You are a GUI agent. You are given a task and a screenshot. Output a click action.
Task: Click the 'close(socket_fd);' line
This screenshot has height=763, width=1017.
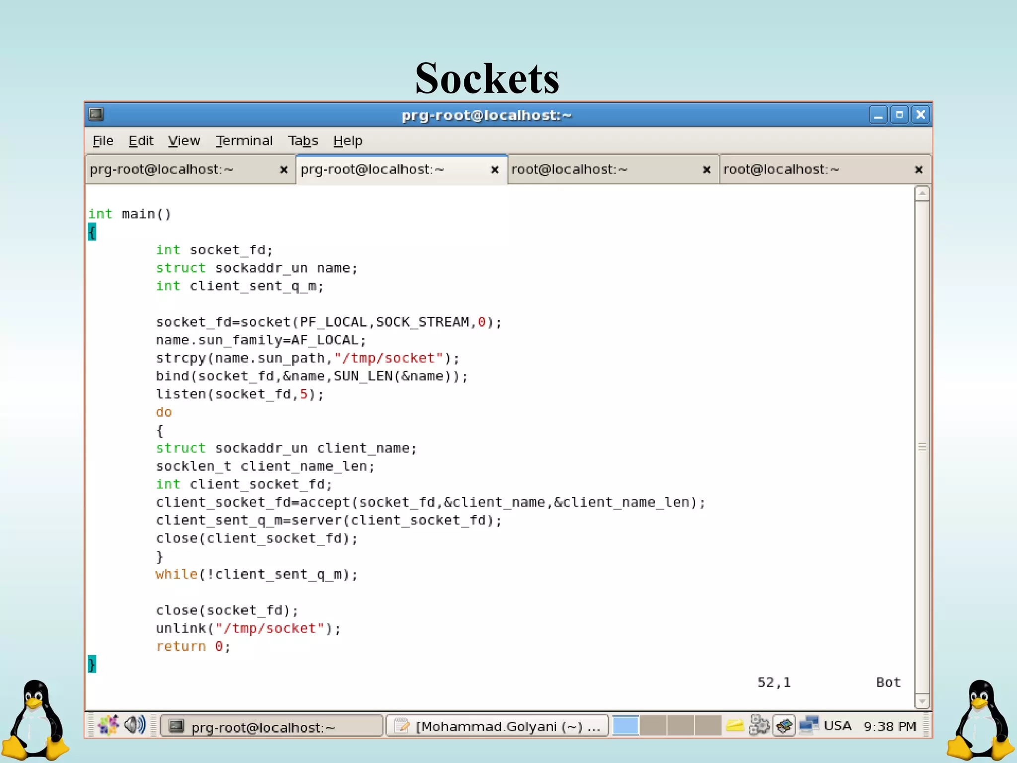pos(227,610)
